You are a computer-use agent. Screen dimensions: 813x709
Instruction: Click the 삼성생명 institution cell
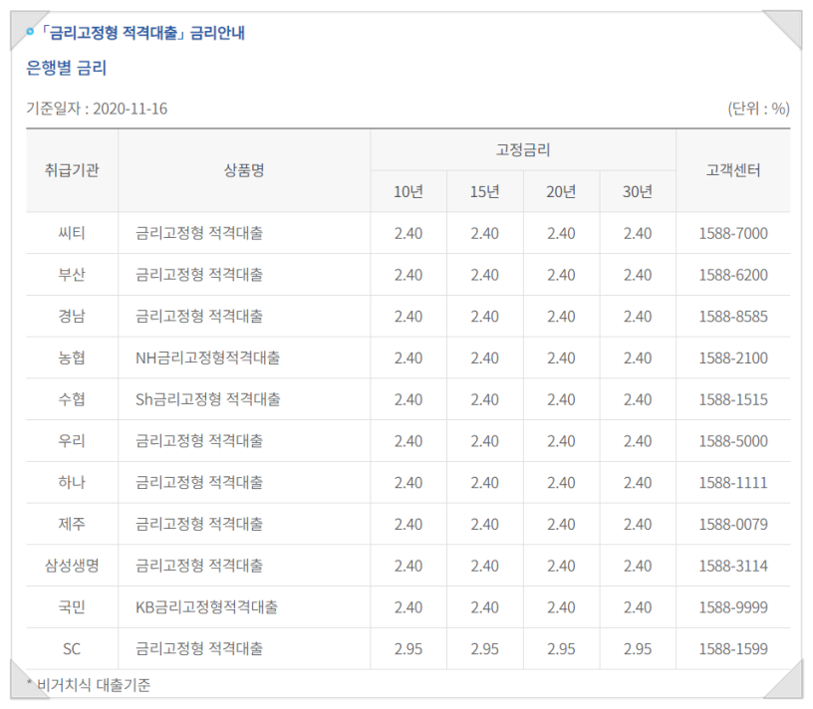click(x=72, y=566)
